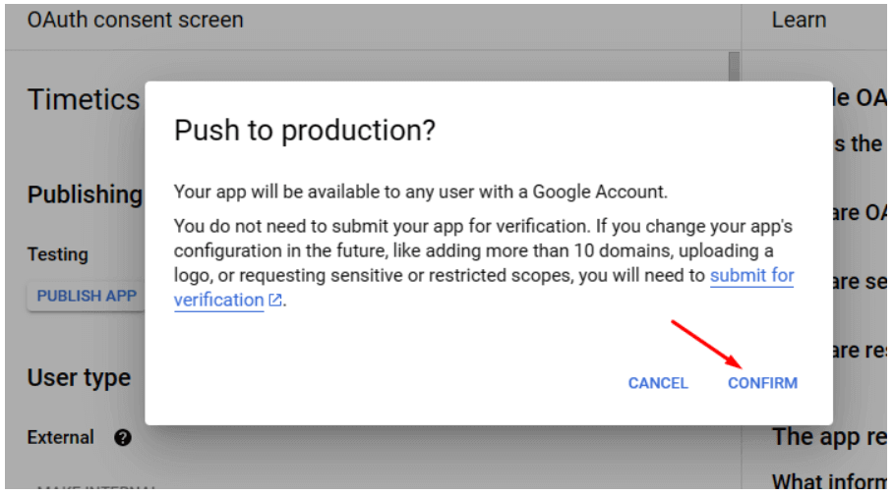Click the "OAuth consent screen" page heading
This screenshot has height=495, width=894.
point(135,20)
